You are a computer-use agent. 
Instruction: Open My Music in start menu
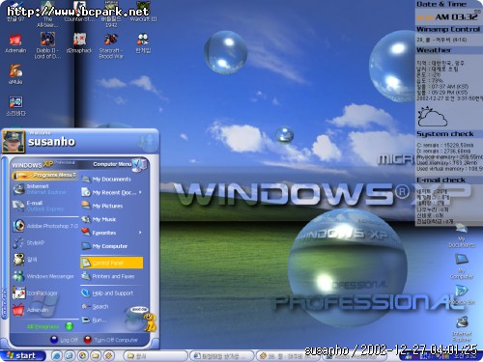tap(99, 219)
